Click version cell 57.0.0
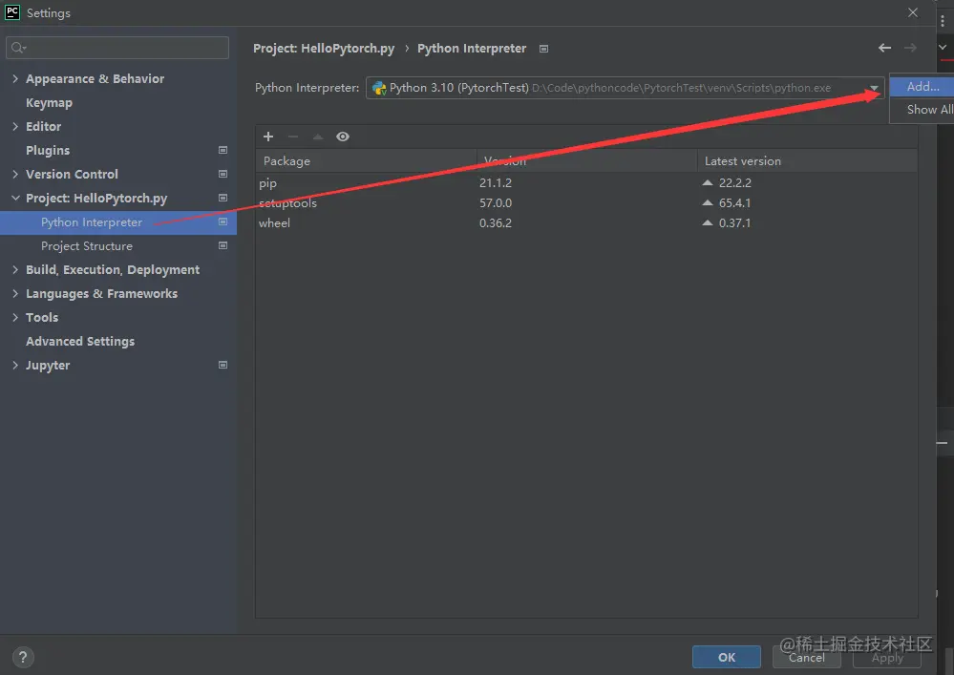The height and width of the screenshot is (675, 954). pos(496,202)
